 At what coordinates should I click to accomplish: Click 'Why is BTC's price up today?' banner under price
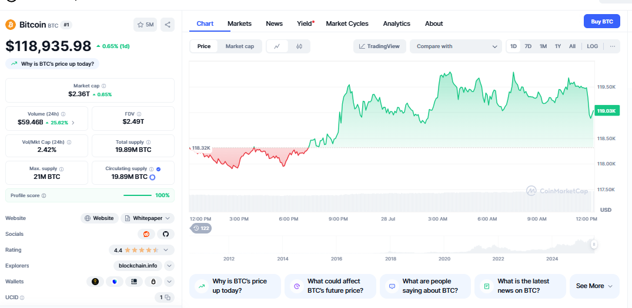(52, 63)
